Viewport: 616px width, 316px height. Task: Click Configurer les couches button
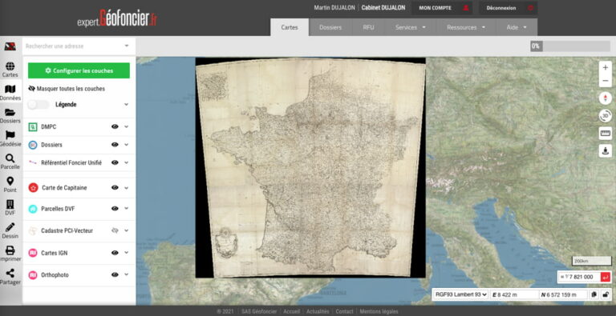79,70
